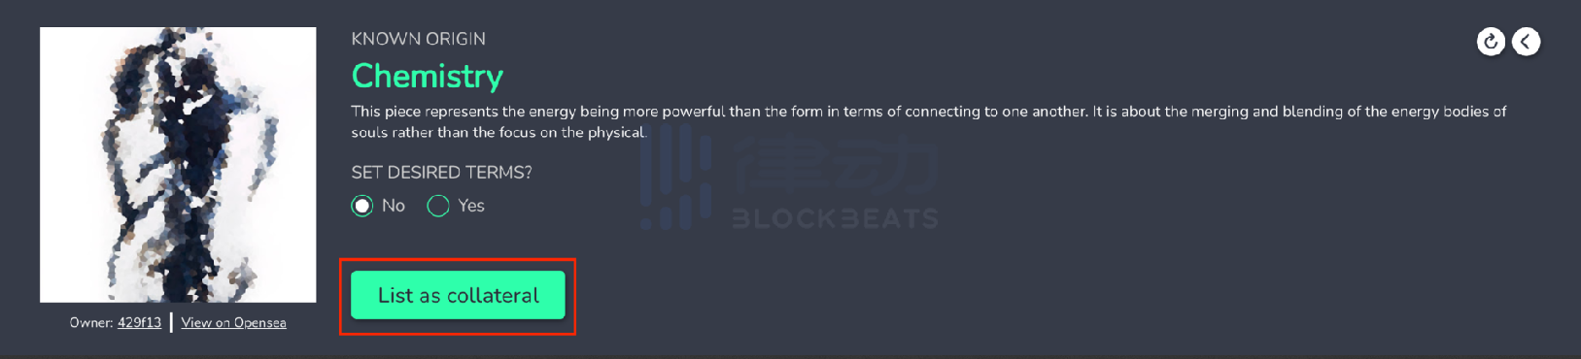
Task: Click the word "Opensea" in the view link
Action: point(259,322)
